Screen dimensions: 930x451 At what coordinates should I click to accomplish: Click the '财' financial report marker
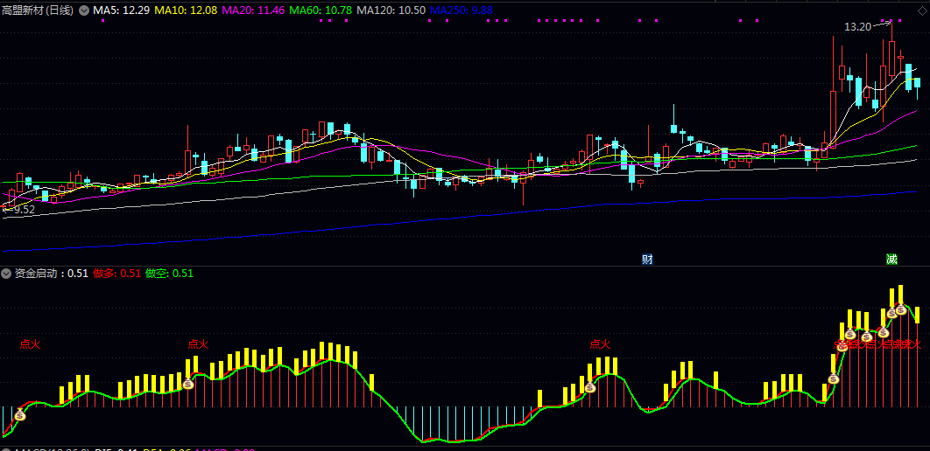647,260
